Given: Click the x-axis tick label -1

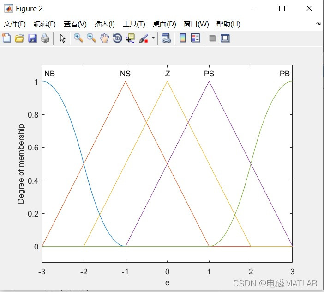Looking at the screenshot, I should coord(125,272).
